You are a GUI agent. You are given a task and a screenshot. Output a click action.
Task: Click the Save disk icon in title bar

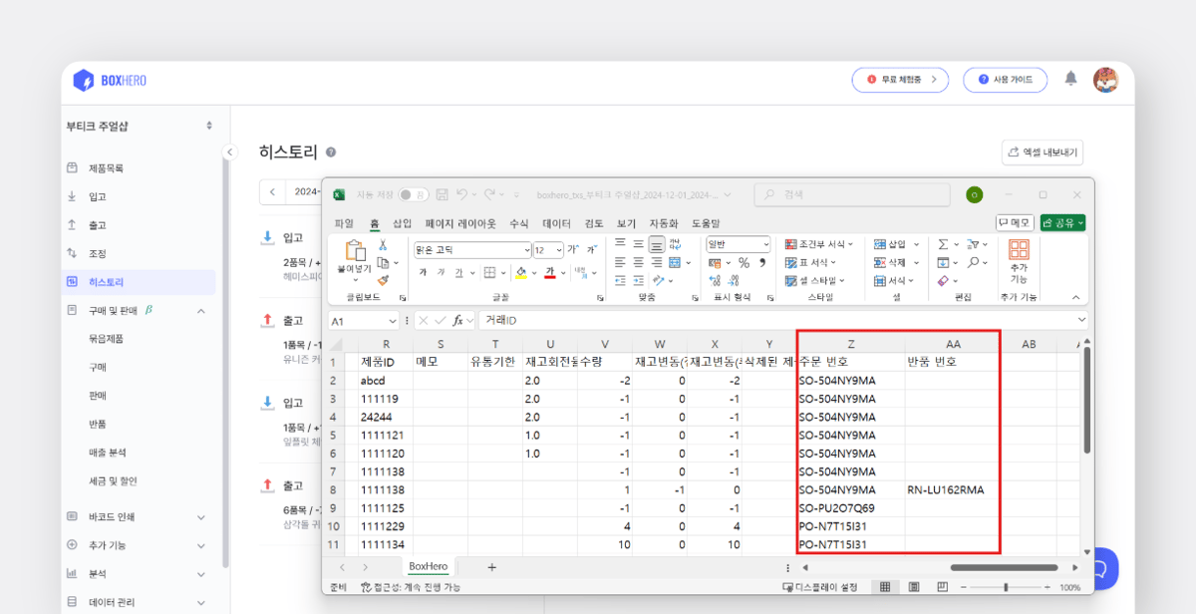(441, 194)
